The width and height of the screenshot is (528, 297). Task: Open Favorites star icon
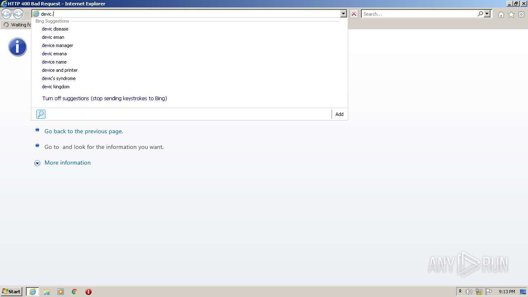pyautogui.click(x=511, y=14)
